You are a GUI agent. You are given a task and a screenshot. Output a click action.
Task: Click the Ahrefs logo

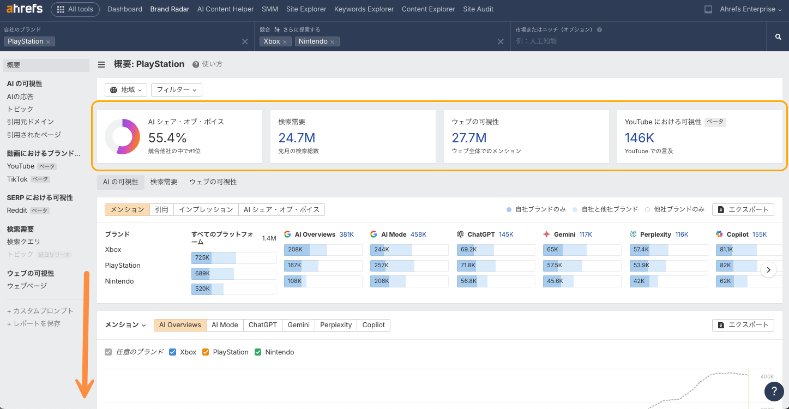coord(25,9)
